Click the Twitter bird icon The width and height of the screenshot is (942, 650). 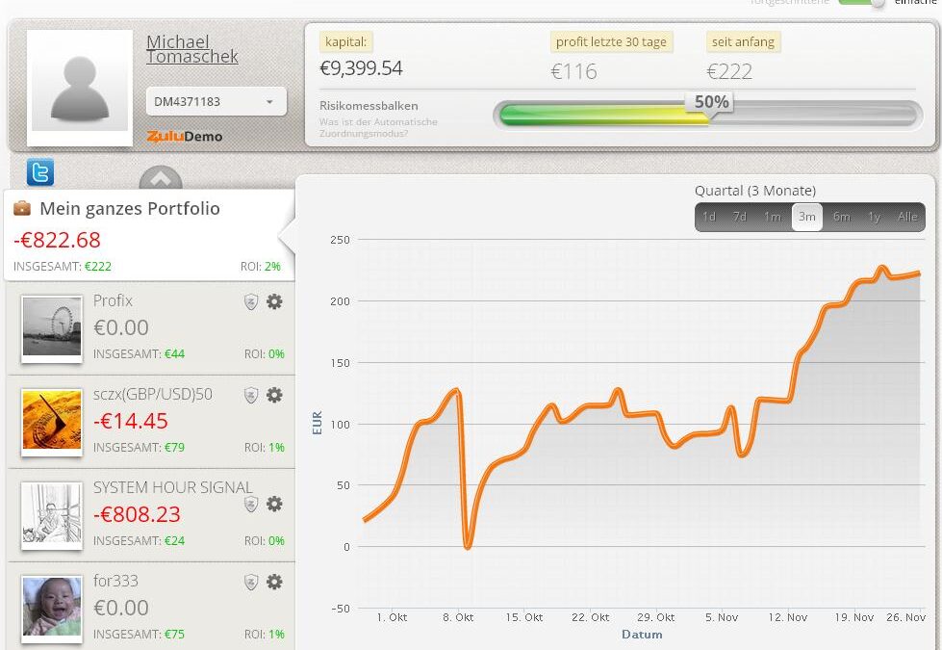[40, 172]
